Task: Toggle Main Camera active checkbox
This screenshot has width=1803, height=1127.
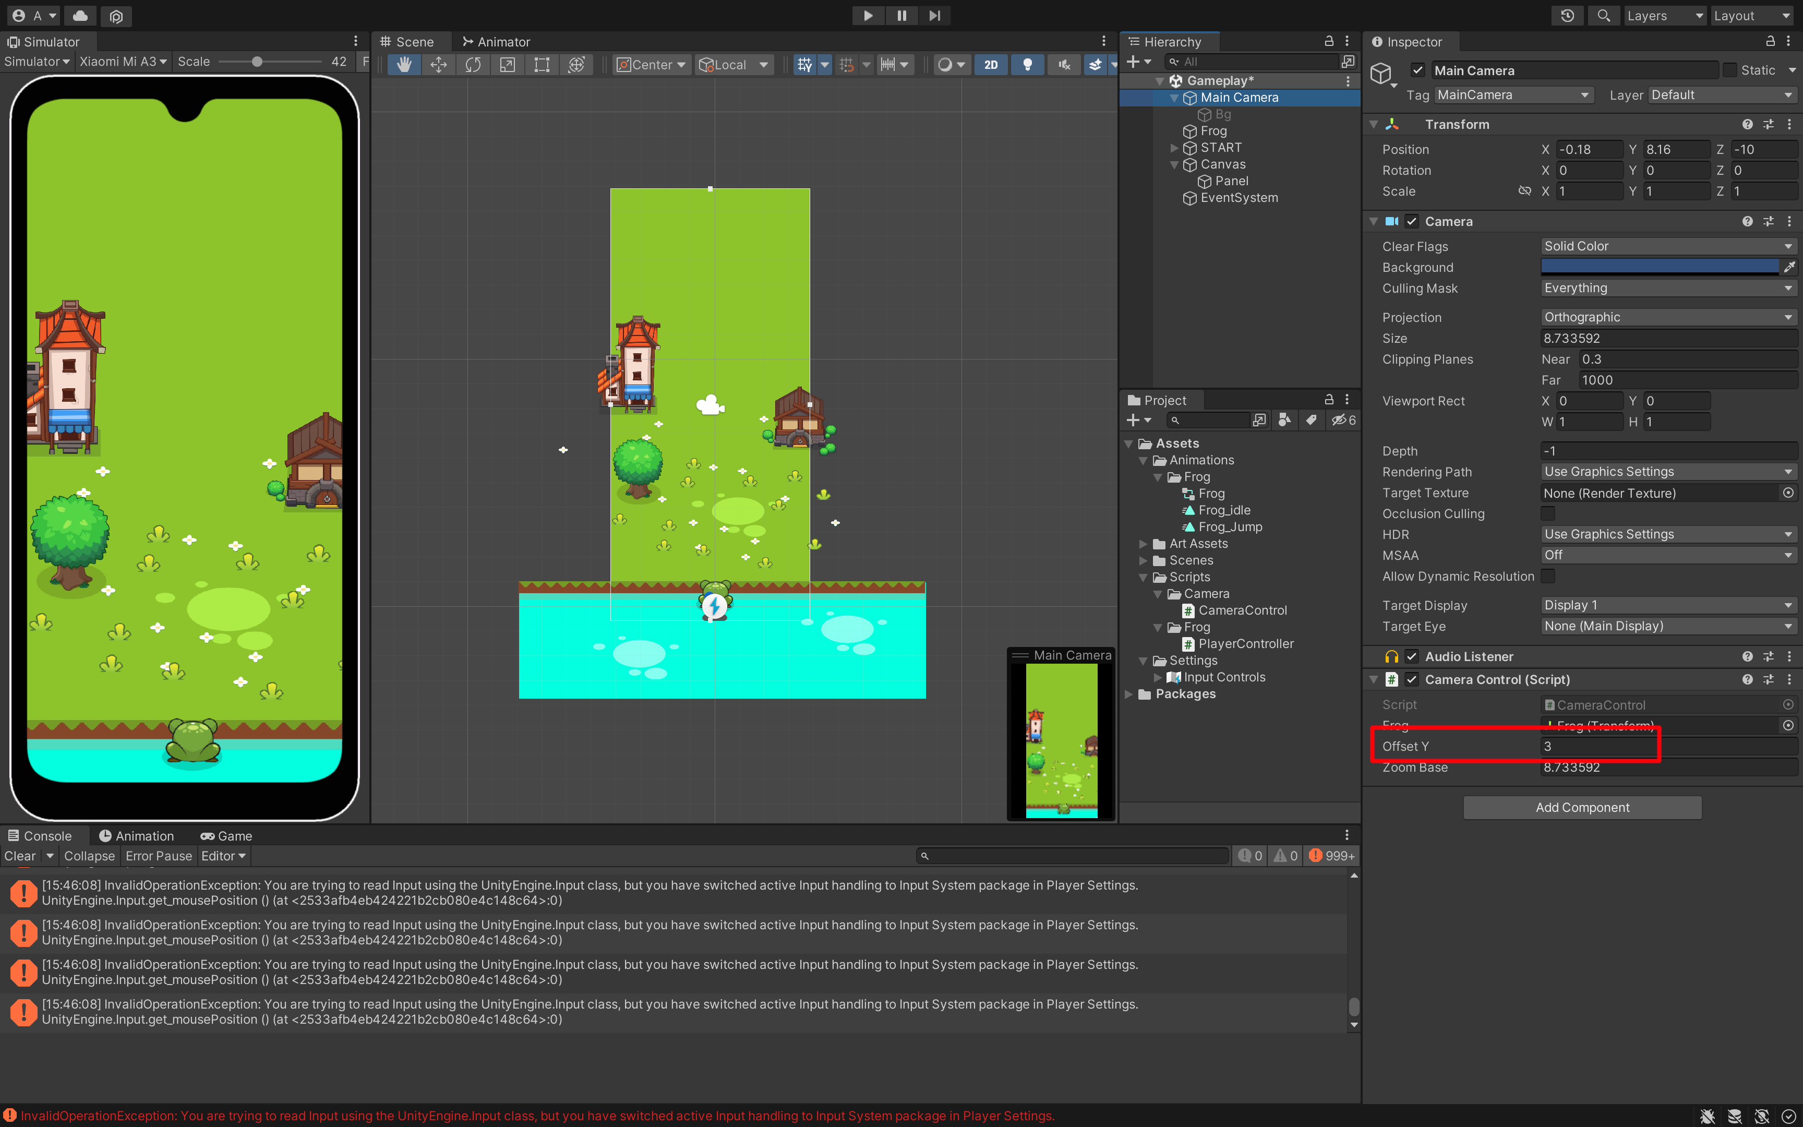Action: [1418, 70]
